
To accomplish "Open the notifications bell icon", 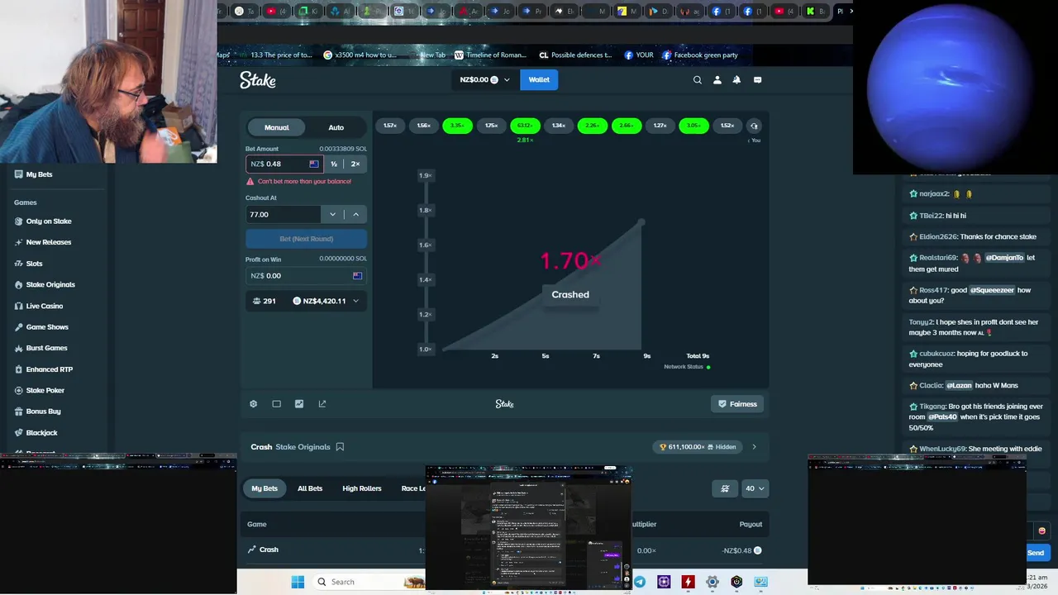I will (x=736, y=80).
